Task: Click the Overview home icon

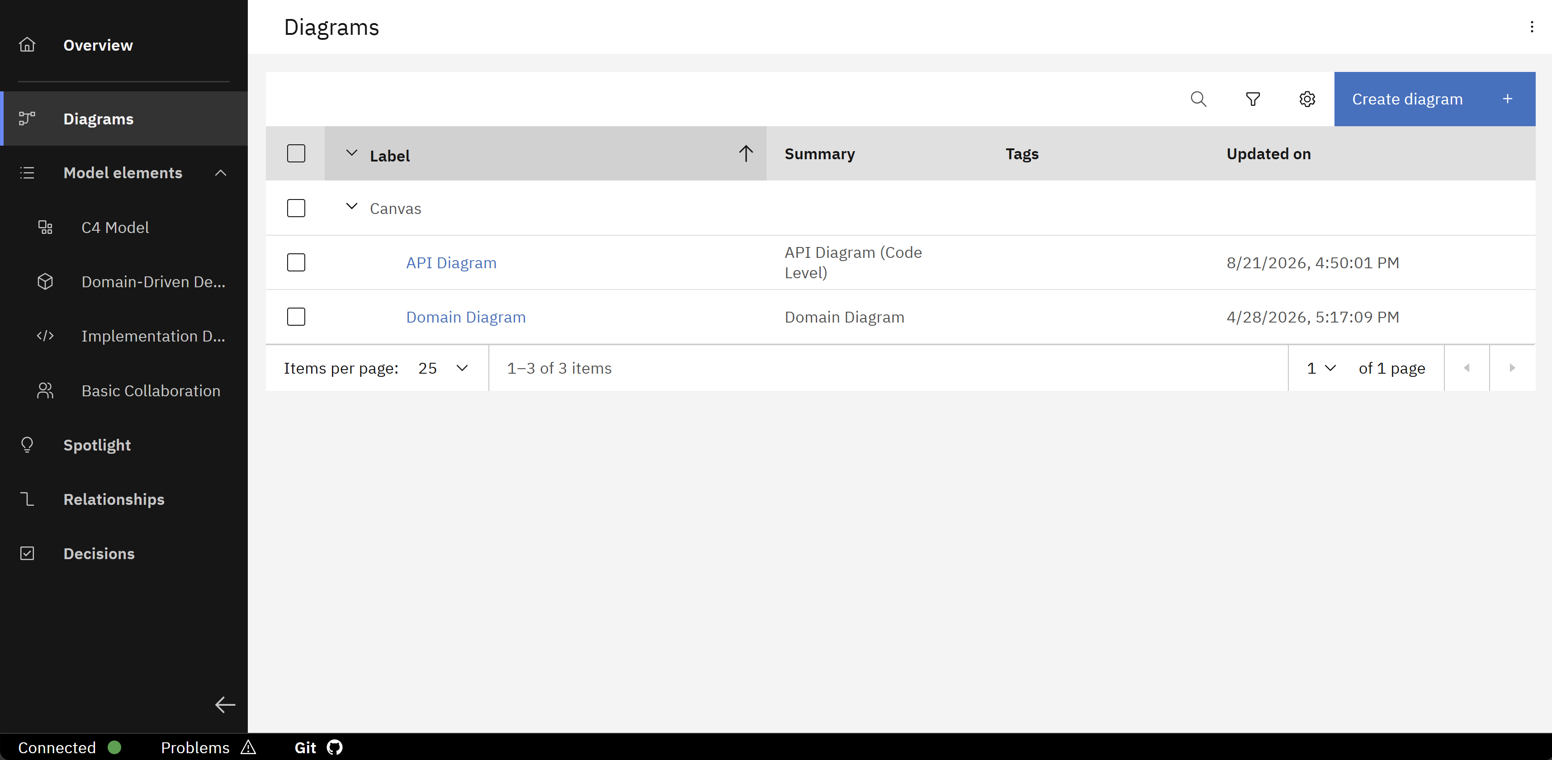Action: (x=27, y=45)
